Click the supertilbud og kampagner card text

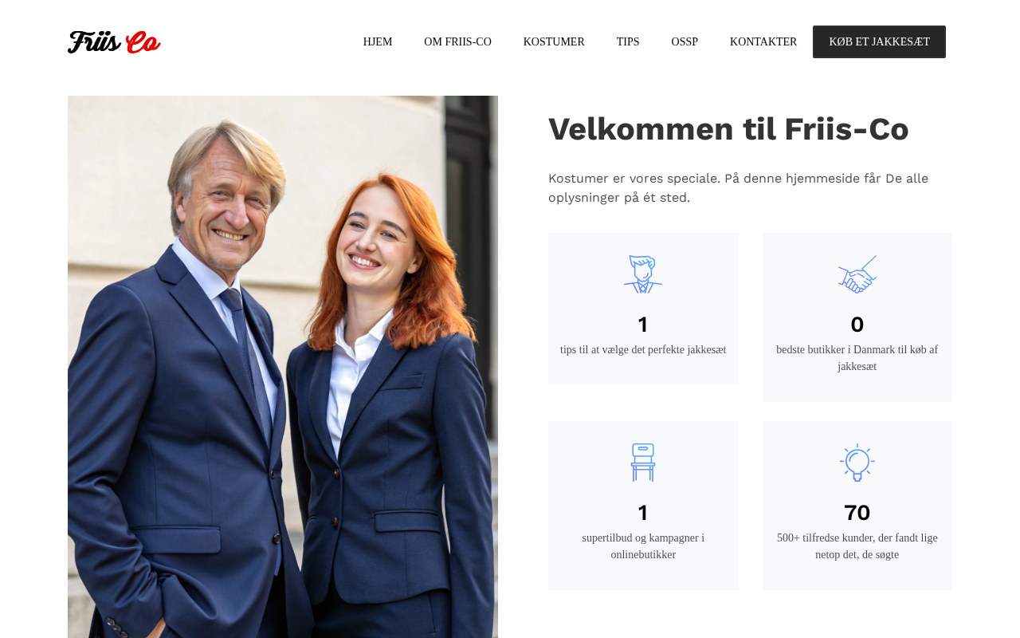pos(643,546)
